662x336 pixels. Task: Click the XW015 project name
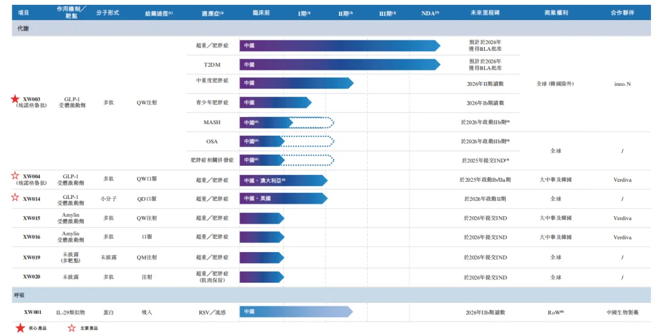pos(32,218)
